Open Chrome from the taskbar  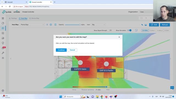pos(102,97)
